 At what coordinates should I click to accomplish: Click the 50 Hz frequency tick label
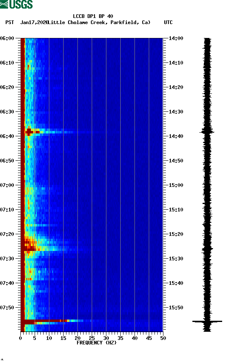(163, 338)
